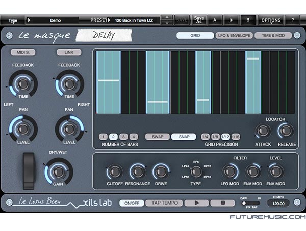Set number of bars to 4
Screen dimensions: 306x231
pos(134,137)
